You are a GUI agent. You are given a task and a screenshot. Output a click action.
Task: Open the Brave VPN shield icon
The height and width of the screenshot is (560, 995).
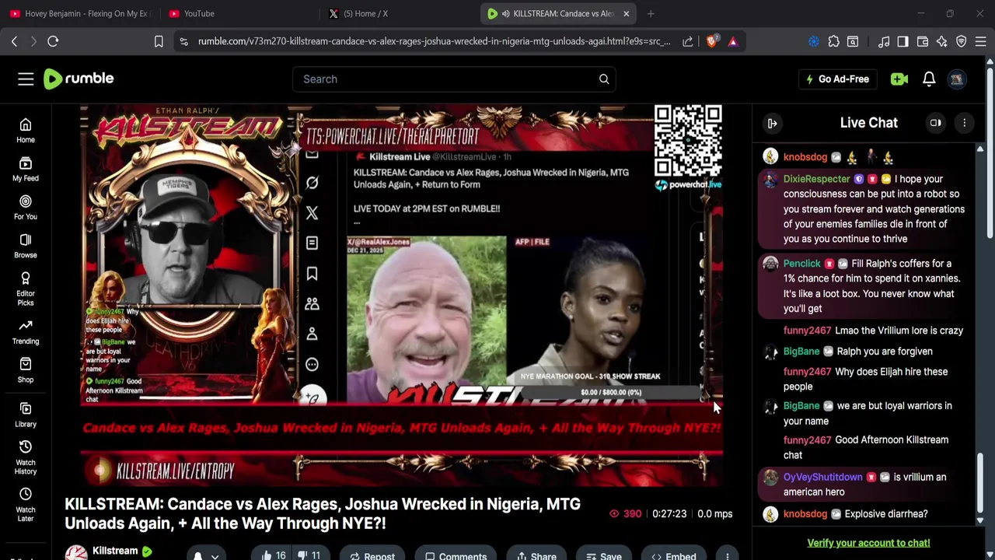pos(962,41)
